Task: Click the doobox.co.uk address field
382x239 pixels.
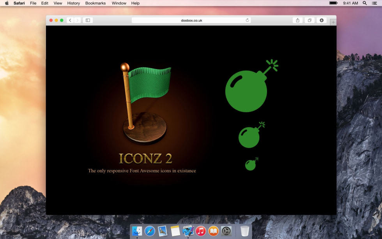Action: pyautogui.click(x=191, y=20)
